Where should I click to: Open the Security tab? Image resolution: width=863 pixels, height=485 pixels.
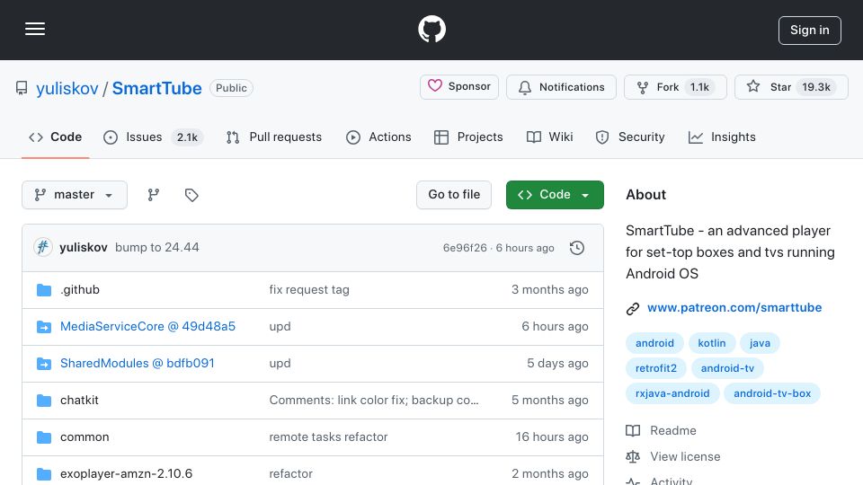pos(630,137)
